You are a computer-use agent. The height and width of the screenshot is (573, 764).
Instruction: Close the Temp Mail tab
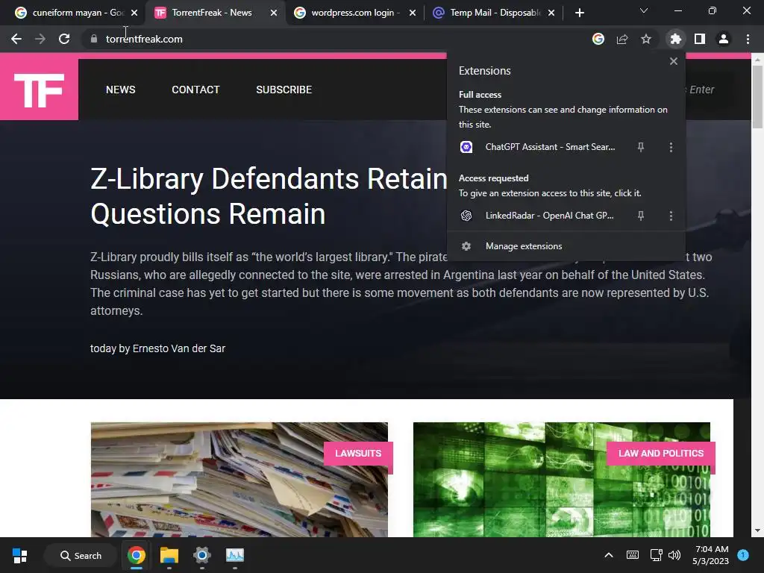(x=551, y=13)
